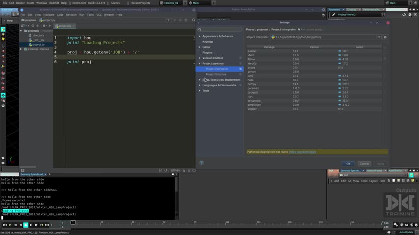Click the Install packaging tools link

pos(302,152)
